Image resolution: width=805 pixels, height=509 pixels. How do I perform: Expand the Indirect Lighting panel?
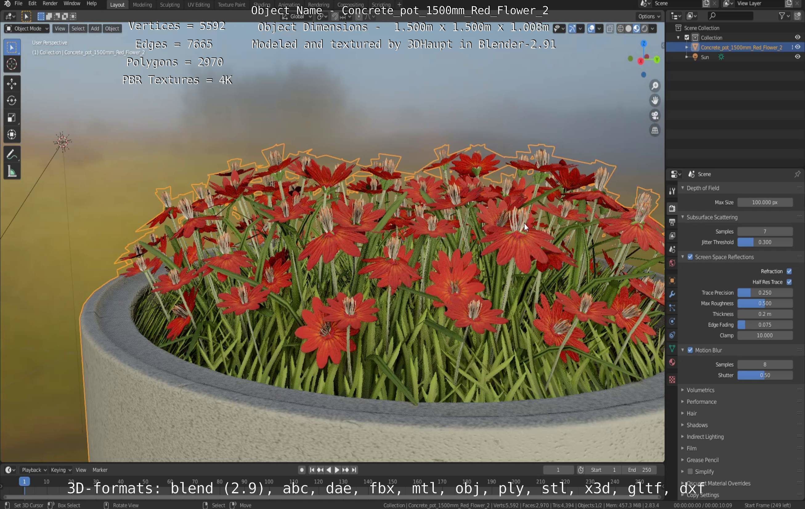pos(705,437)
